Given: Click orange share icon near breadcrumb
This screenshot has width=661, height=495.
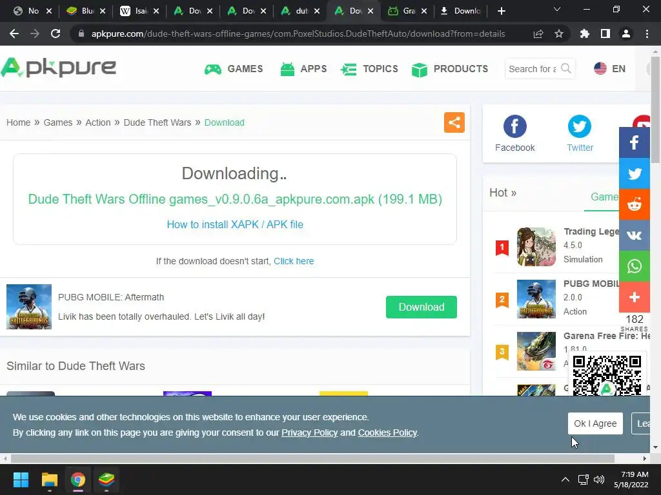Looking at the screenshot, I should click(454, 122).
